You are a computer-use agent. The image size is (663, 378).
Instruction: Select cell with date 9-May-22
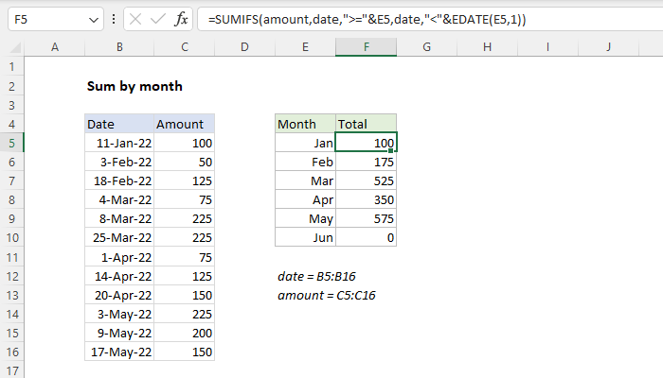coord(119,334)
